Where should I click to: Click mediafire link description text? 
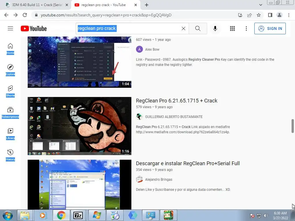tap(183, 129)
